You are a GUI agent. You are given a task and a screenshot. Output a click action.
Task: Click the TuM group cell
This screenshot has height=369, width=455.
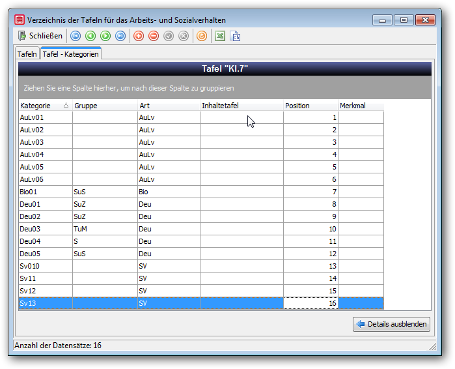coord(105,229)
